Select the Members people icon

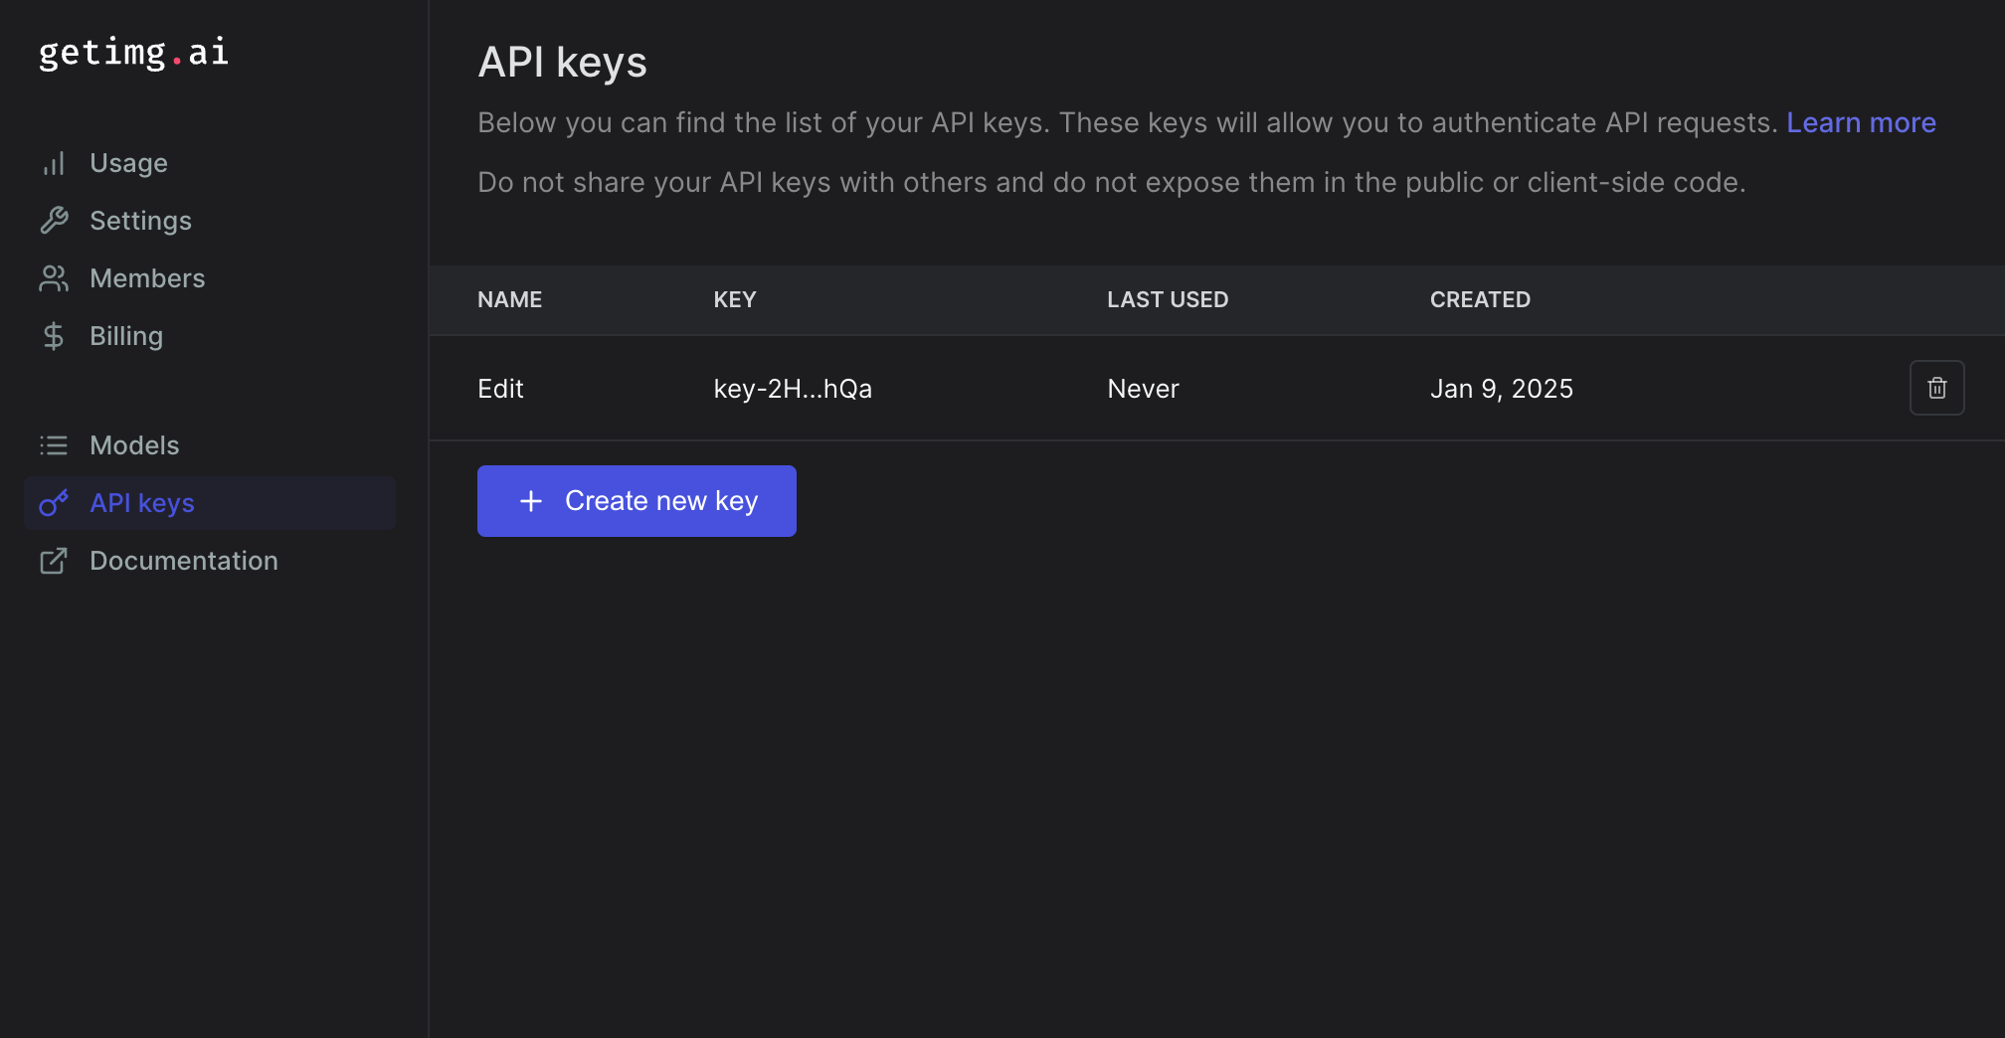tap(54, 278)
